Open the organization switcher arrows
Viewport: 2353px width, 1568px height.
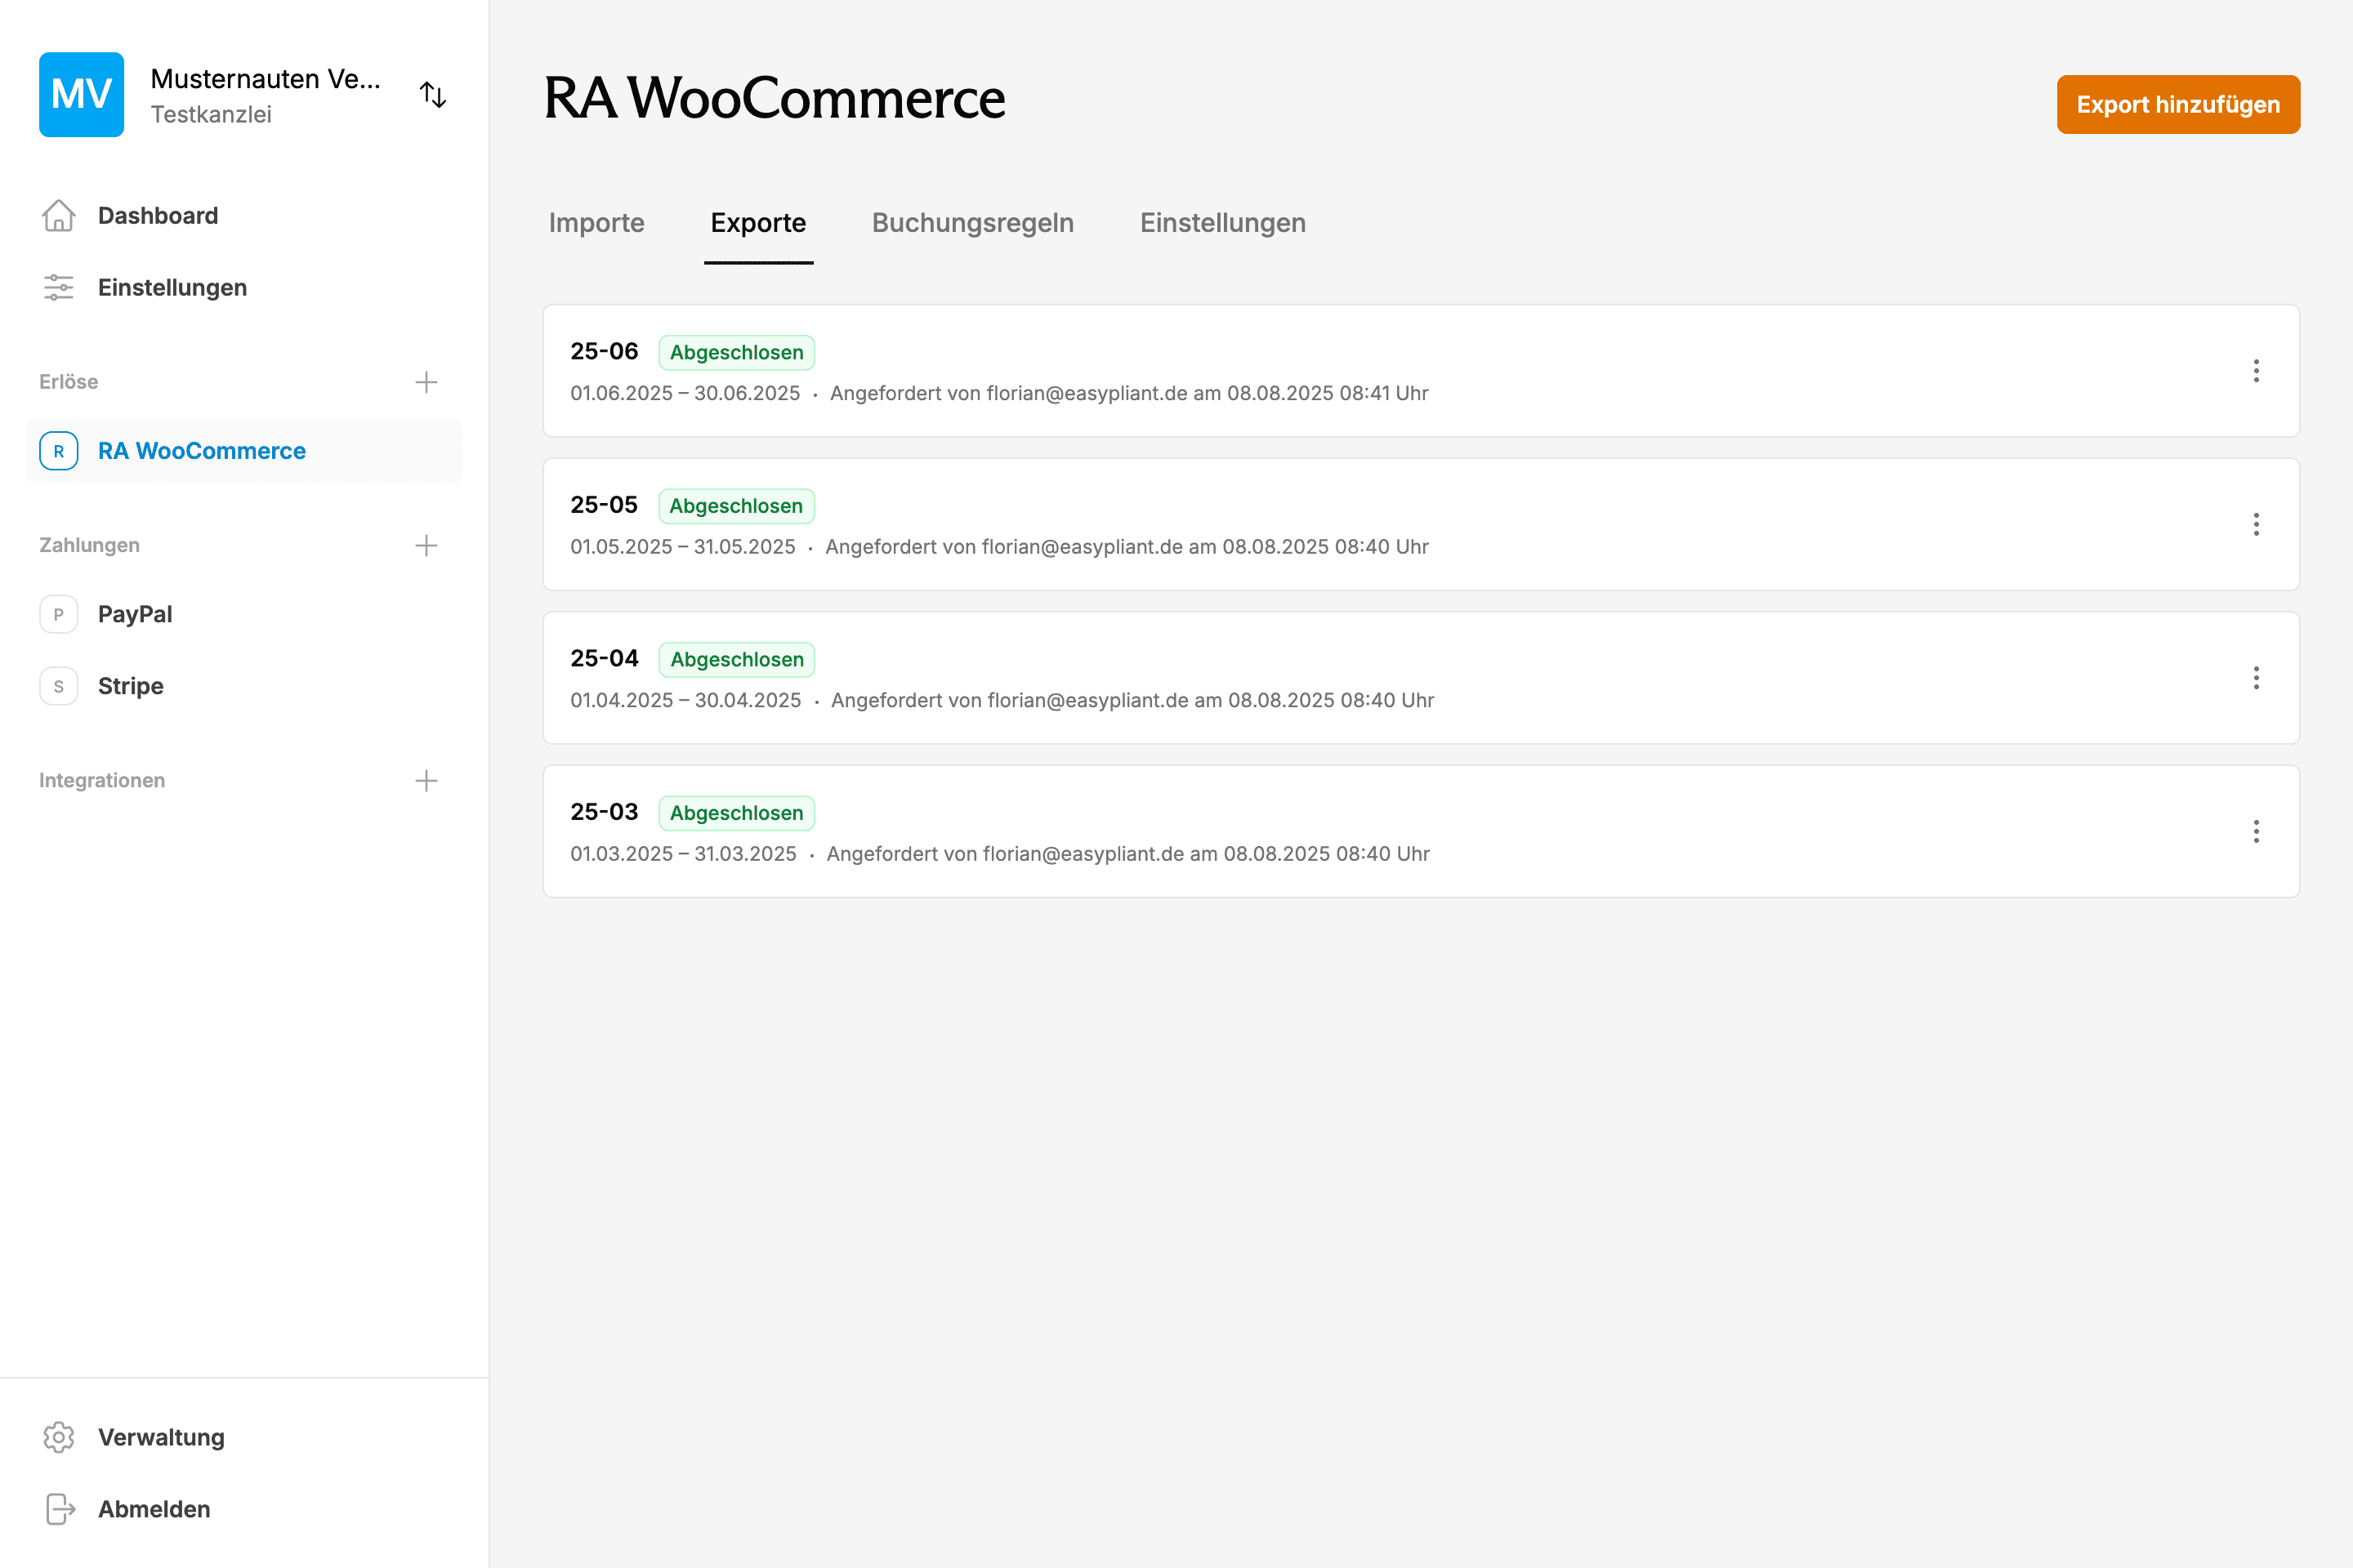coord(432,95)
